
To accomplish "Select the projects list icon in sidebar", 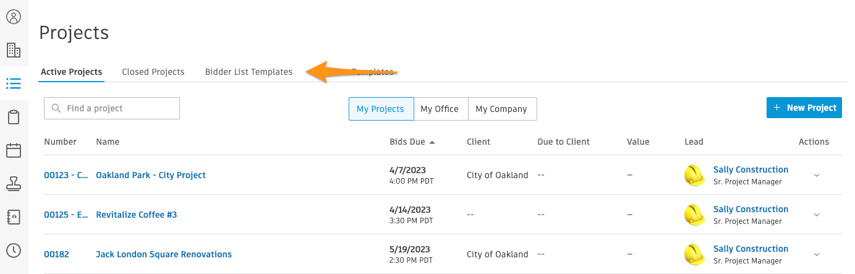I will (14, 83).
